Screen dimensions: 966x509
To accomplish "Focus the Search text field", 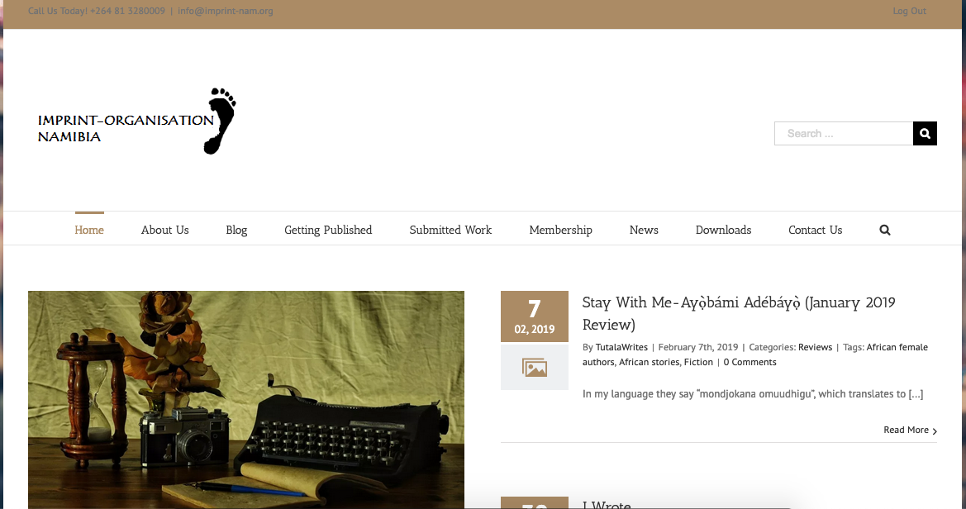I will pyautogui.click(x=843, y=133).
